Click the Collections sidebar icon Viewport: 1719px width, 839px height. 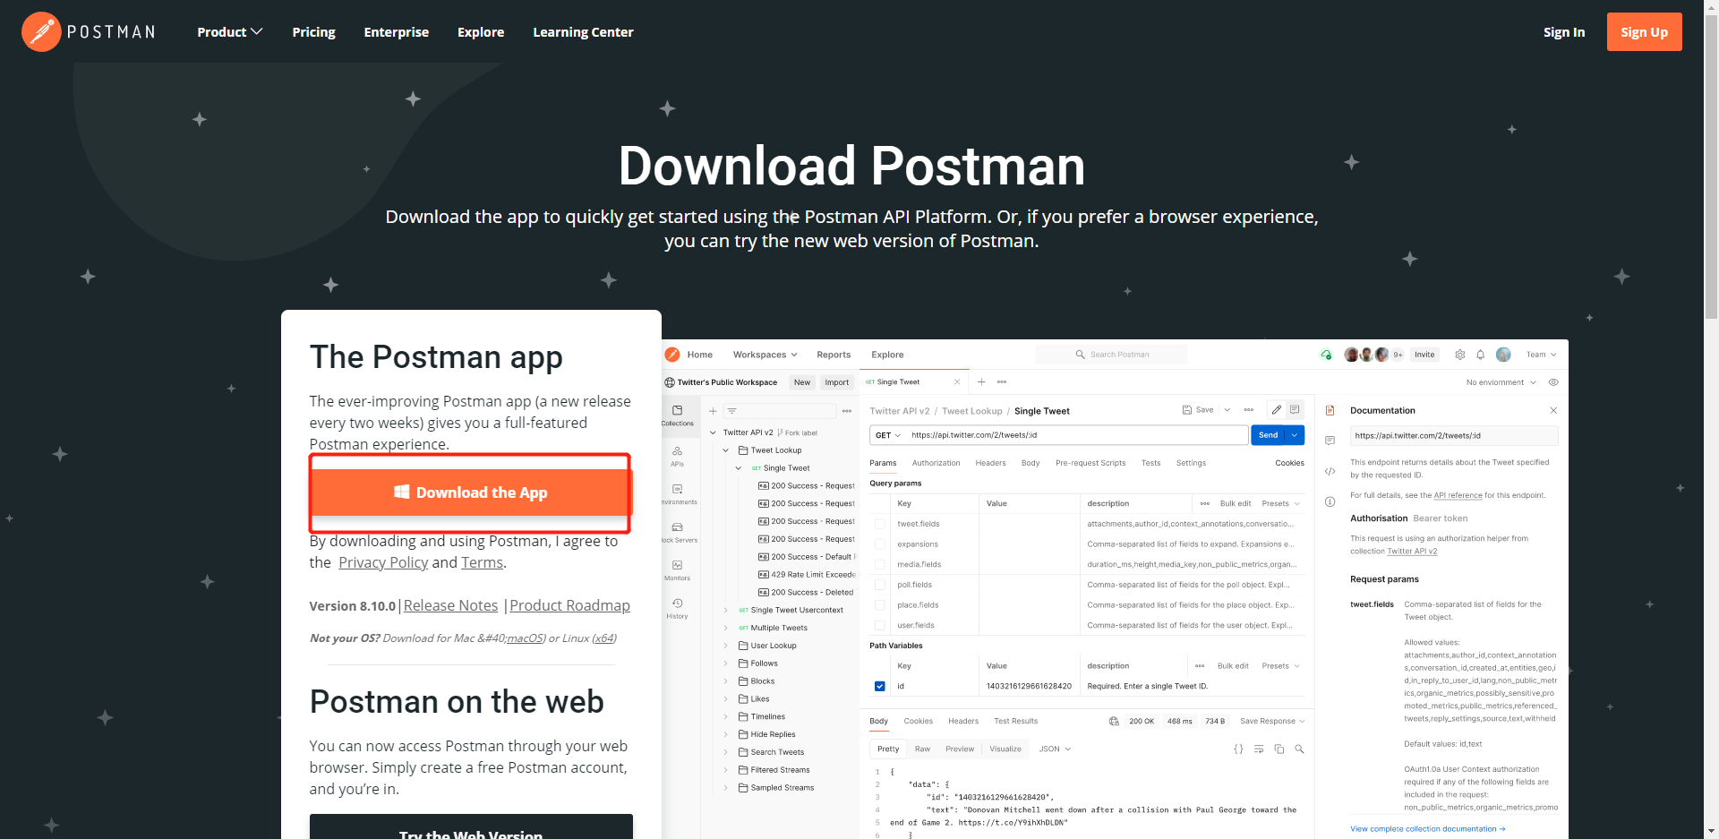pos(678,415)
